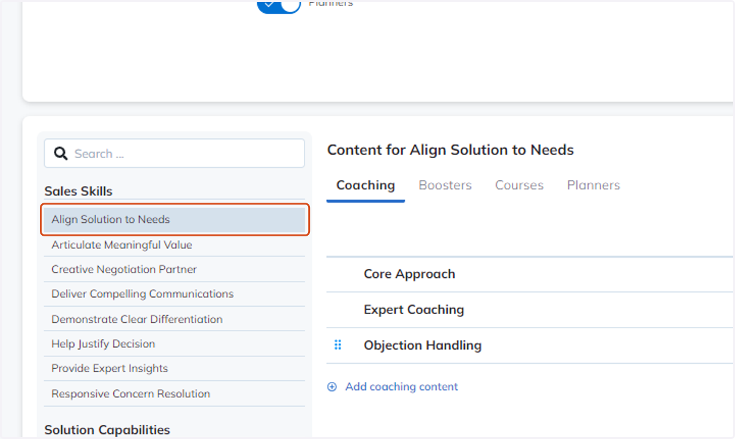Switch to the Coaching tab

click(366, 186)
